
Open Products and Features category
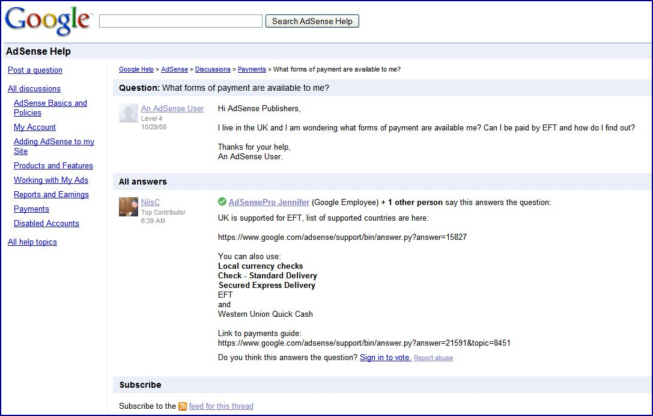pyautogui.click(x=53, y=165)
